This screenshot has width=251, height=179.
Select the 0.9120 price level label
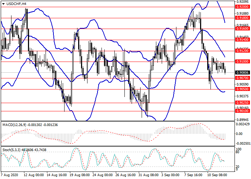[x=240, y=51]
